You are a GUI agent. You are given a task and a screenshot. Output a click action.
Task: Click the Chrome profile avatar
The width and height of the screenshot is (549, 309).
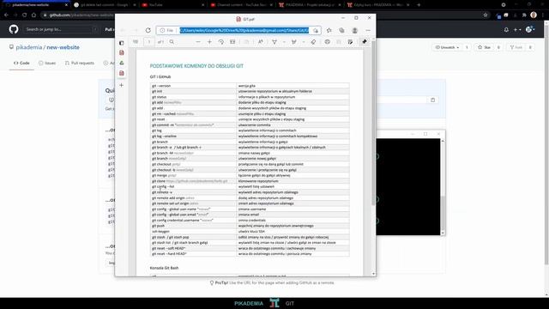tap(534, 15)
